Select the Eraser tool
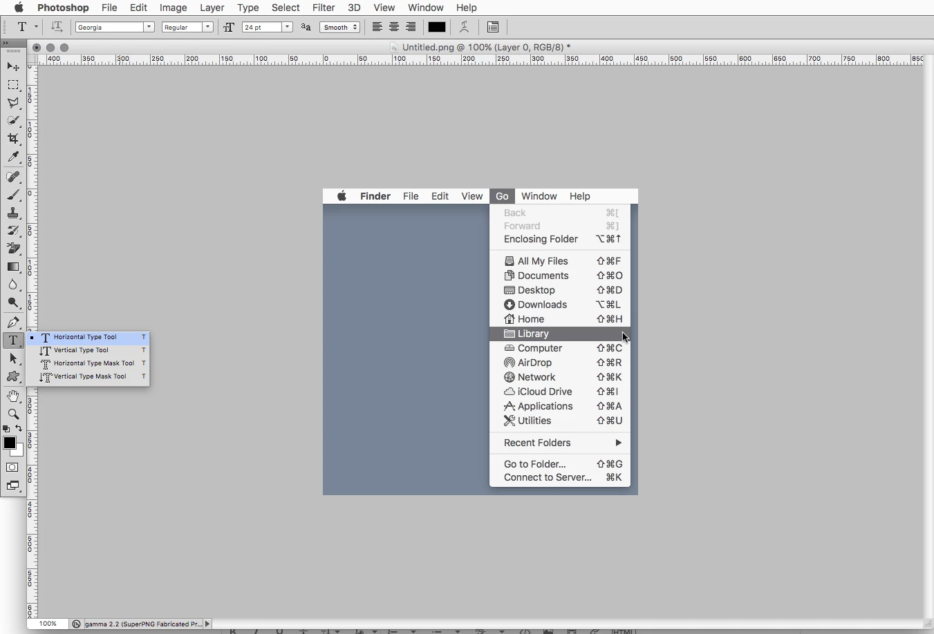934x634 pixels. (13, 249)
